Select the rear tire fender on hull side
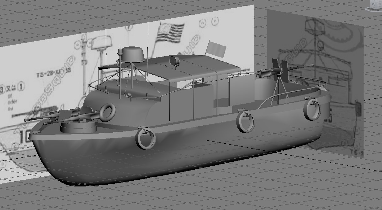The image size is (382, 210). [x=312, y=109]
